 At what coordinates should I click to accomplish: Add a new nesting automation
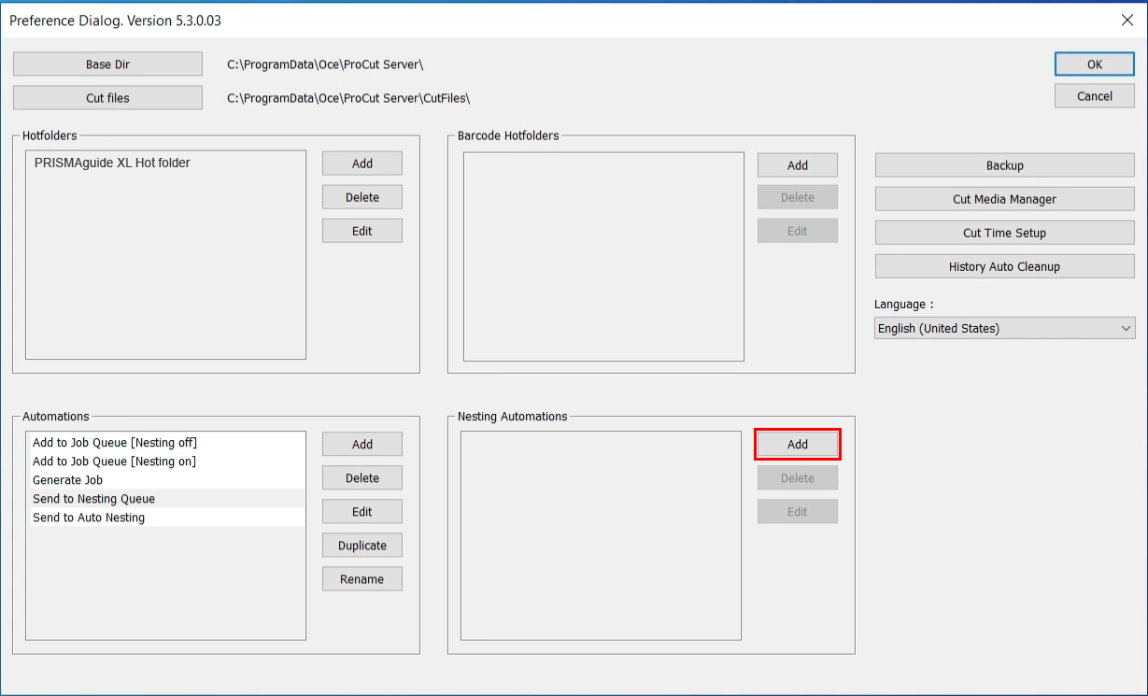tap(797, 445)
